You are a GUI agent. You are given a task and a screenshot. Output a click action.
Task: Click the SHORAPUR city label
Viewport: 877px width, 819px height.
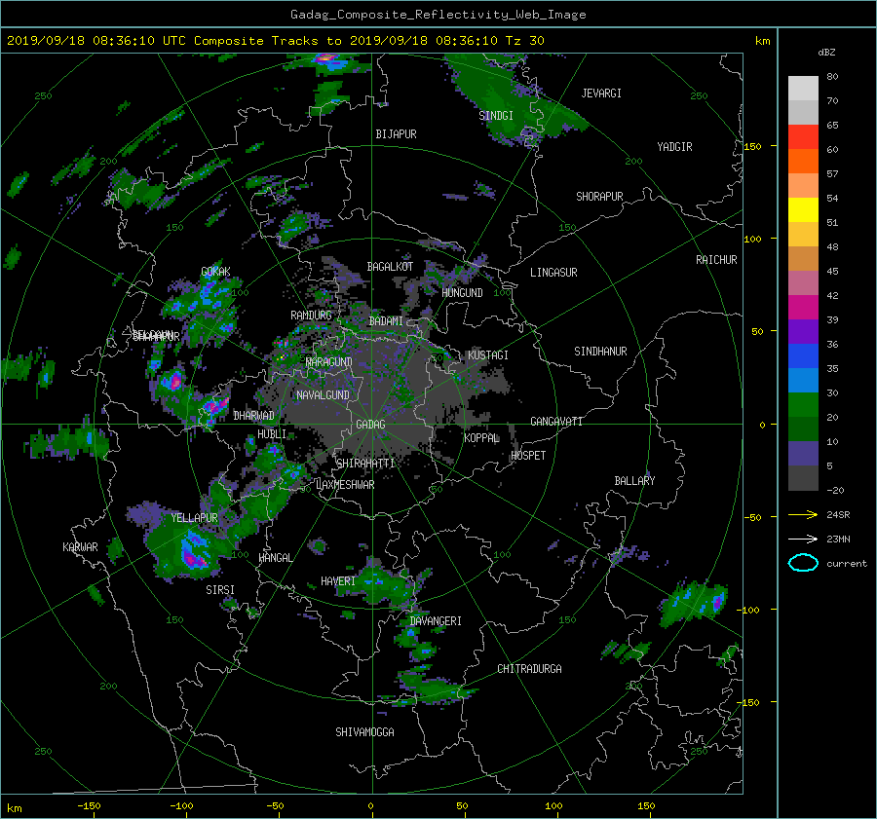(x=599, y=197)
